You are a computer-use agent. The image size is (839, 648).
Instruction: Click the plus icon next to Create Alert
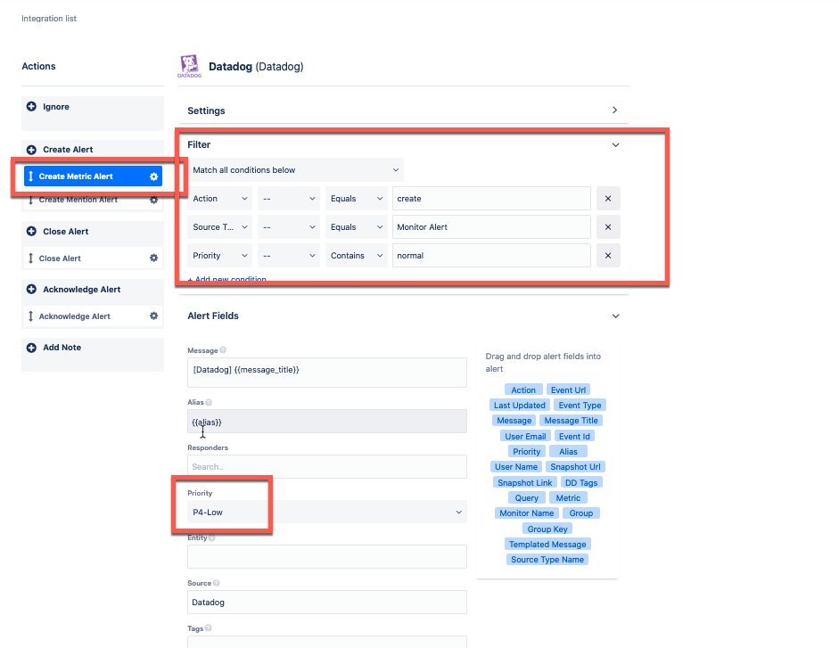pyautogui.click(x=31, y=149)
